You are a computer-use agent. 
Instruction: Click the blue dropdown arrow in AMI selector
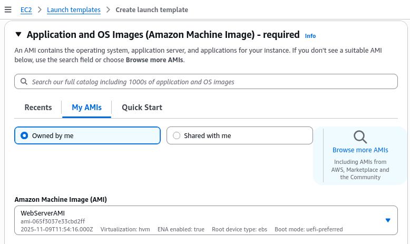(388, 220)
